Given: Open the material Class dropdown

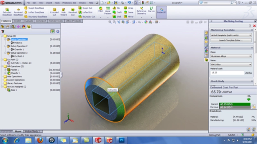Looking at the screenshot, I should click(231, 56).
